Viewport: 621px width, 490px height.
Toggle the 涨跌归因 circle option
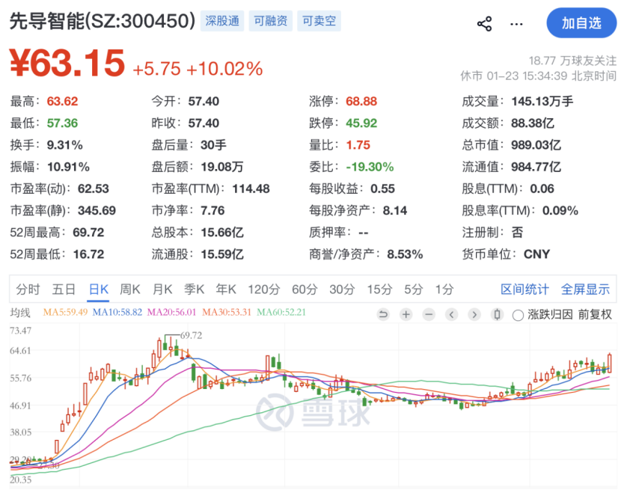point(519,315)
